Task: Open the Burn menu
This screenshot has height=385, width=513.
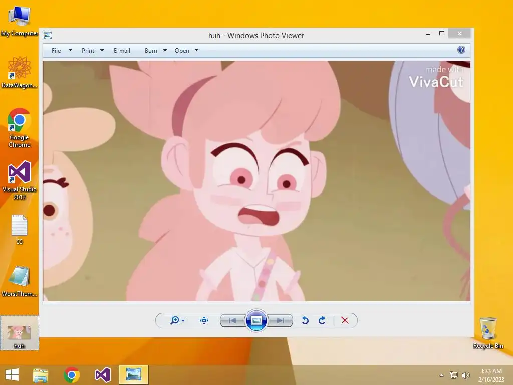Action: coord(151,51)
